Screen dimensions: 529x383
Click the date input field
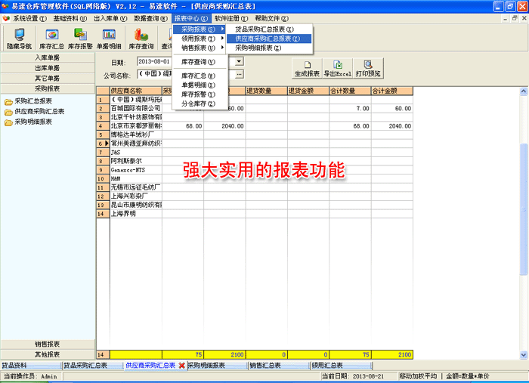tap(155, 61)
